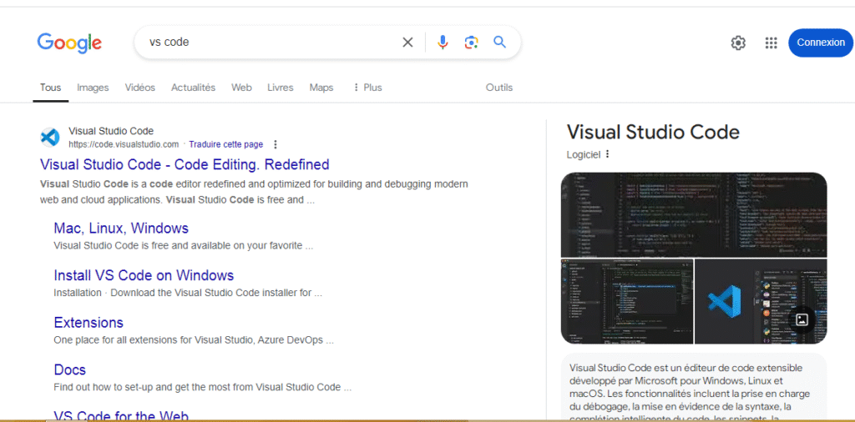Open the large VS Code screenshot thumbnail
Image resolution: width=855 pixels, height=422 pixels.
click(x=693, y=214)
